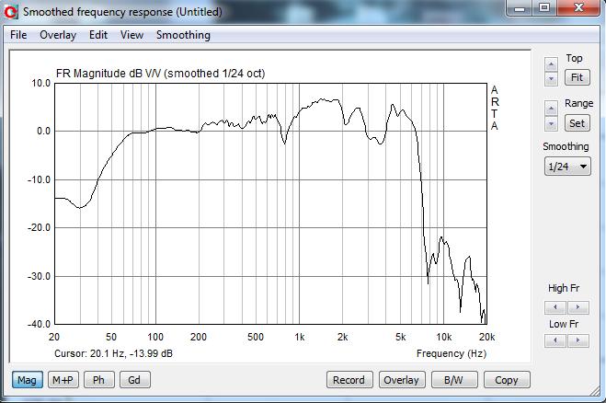Open the View menu
Image resolution: width=606 pixels, height=403 pixels.
click(131, 35)
